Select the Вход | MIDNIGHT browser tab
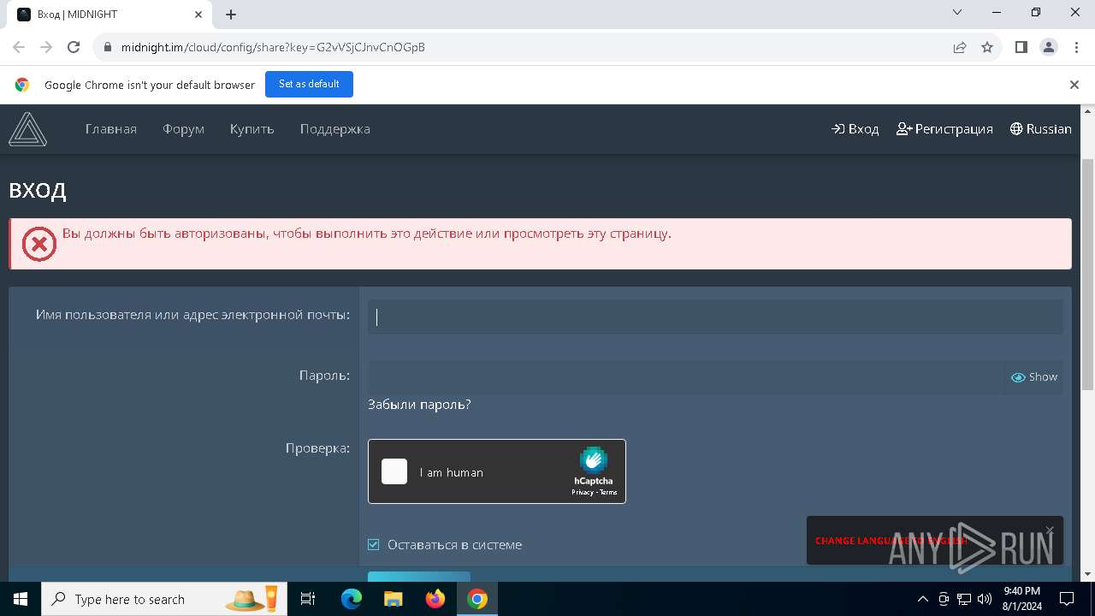Image resolution: width=1095 pixels, height=616 pixels. pyautogui.click(x=109, y=15)
